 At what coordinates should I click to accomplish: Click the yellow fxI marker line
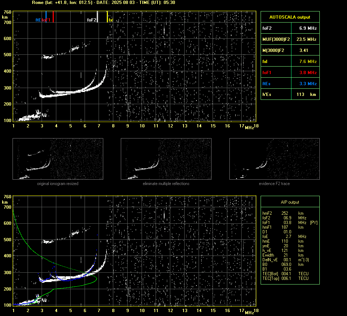tap(107, 17)
